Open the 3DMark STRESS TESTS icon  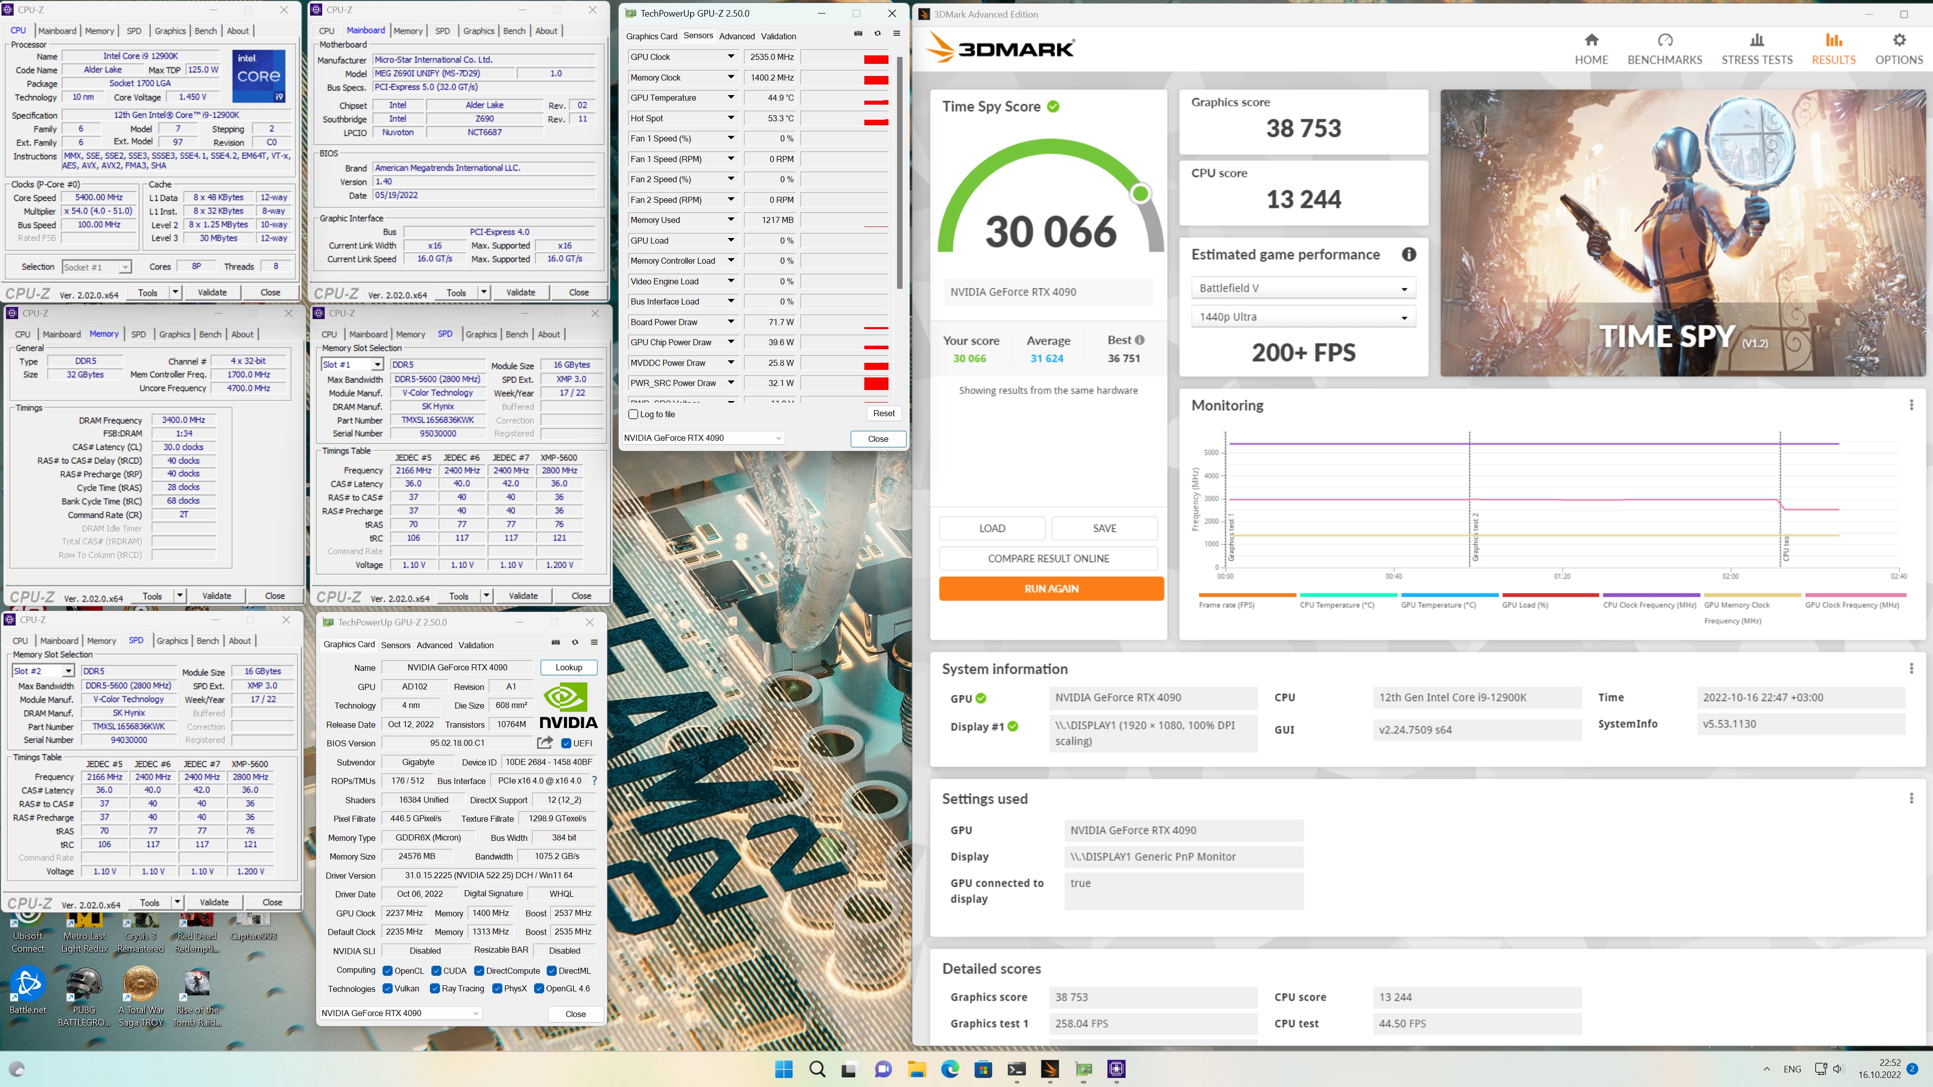1757,40
